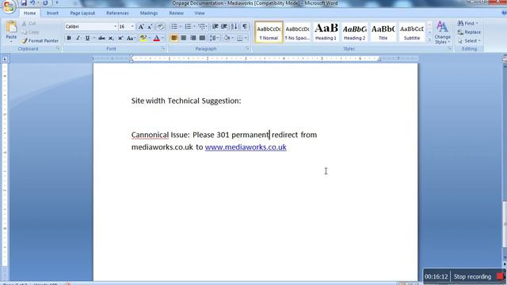This screenshot has height=285, width=507.
Task: Apply Subtitle style
Action: [412, 32]
